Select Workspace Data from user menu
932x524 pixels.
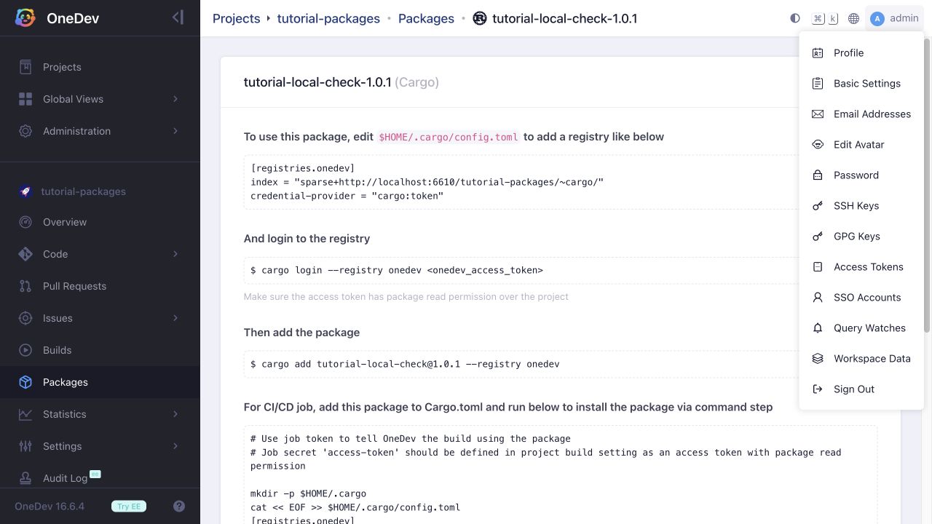pyautogui.click(x=861, y=359)
